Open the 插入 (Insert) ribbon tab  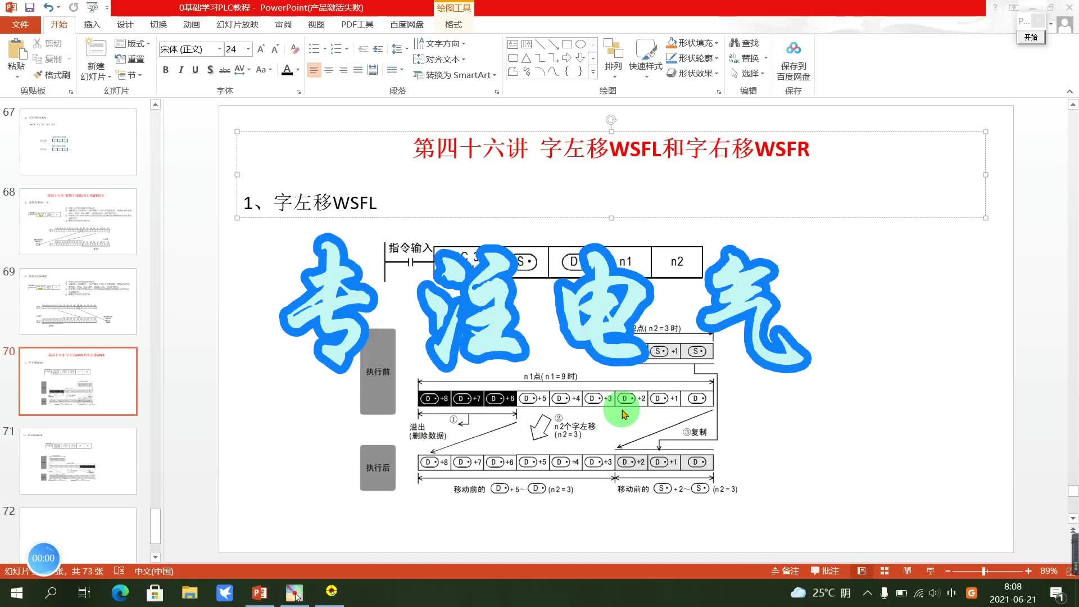point(92,25)
